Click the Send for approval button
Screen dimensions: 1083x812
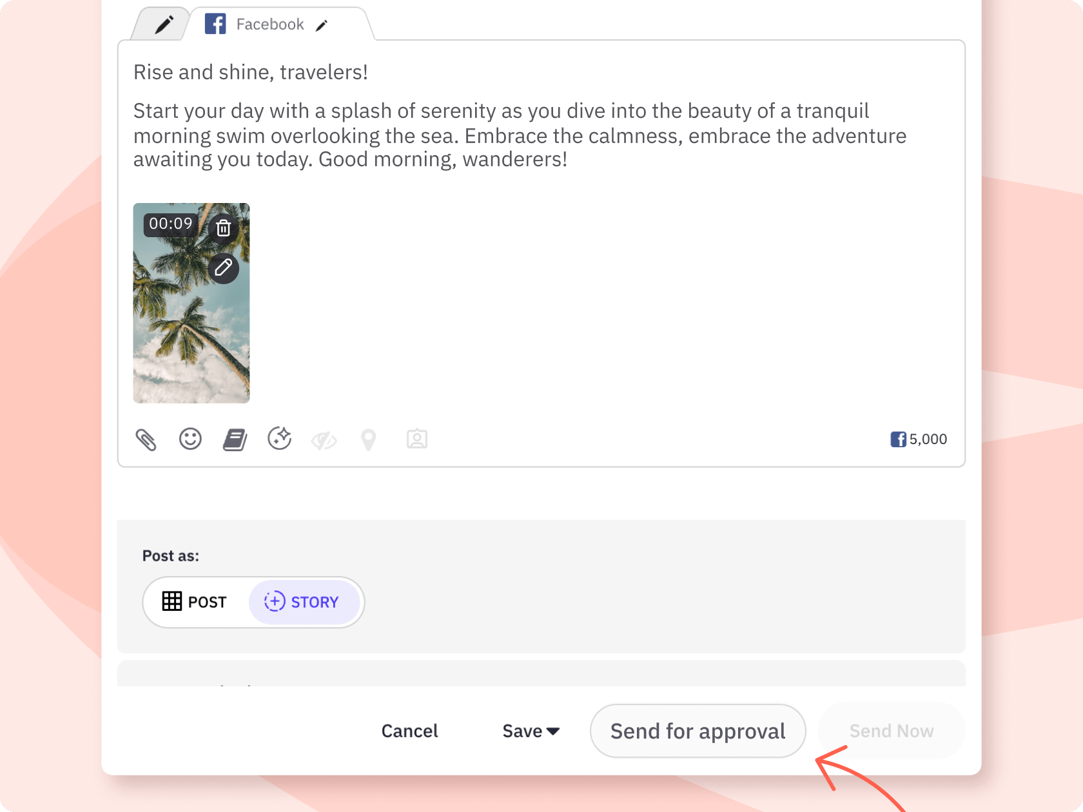pos(698,731)
